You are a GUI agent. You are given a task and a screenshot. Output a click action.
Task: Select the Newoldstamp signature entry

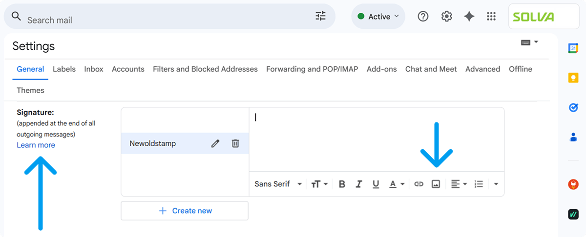point(185,143)
